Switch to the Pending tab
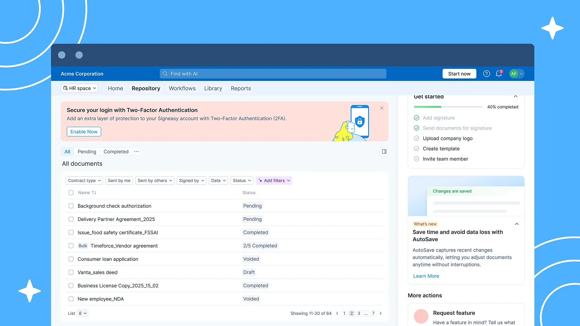580x326 pixels. coord(87,151)
